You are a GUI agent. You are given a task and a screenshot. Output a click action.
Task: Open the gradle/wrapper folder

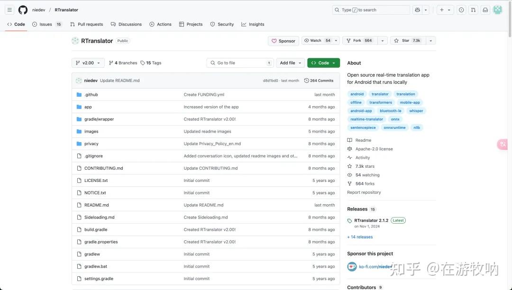pos(99,119)
